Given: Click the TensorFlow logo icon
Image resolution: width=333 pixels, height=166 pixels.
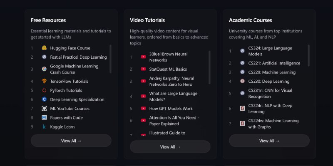Looking at the screenshot, I should click(x=44, y=81).
